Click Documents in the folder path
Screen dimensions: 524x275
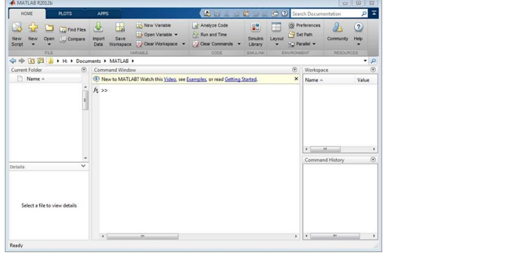click(88, 61)
